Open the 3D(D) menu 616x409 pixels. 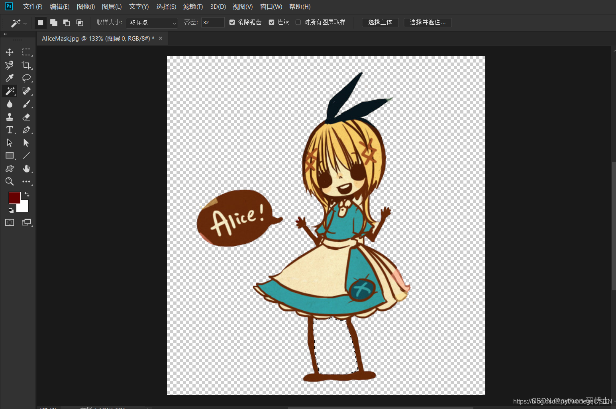point(218,7)
